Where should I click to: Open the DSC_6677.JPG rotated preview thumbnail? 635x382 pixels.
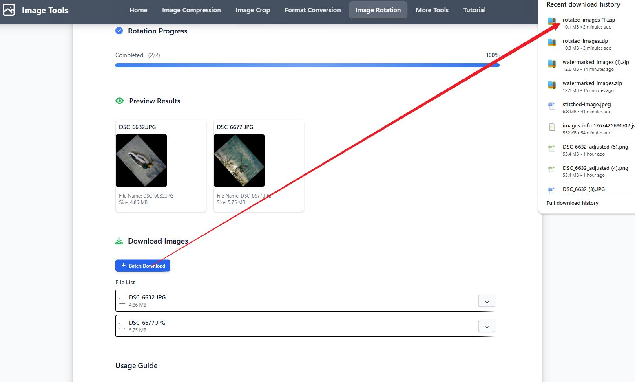[239, 160]
